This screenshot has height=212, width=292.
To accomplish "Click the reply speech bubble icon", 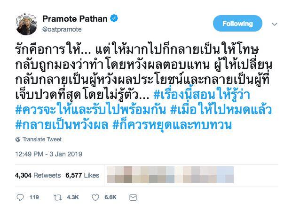I will pos(20,197).
